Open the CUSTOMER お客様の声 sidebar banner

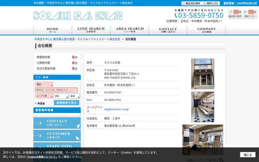[x=57, y=136]
